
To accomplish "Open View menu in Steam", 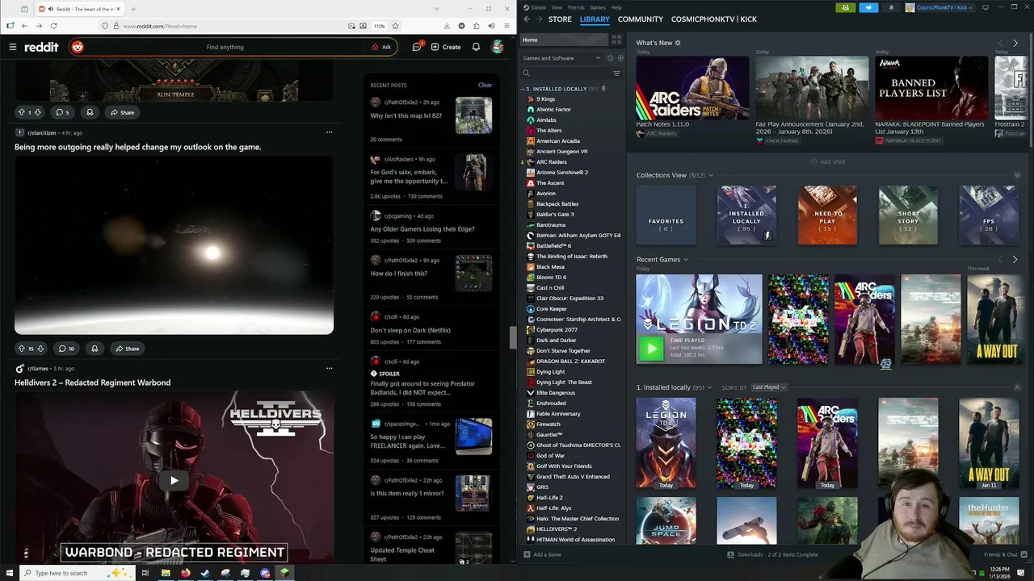I will [x=557, y=7].
